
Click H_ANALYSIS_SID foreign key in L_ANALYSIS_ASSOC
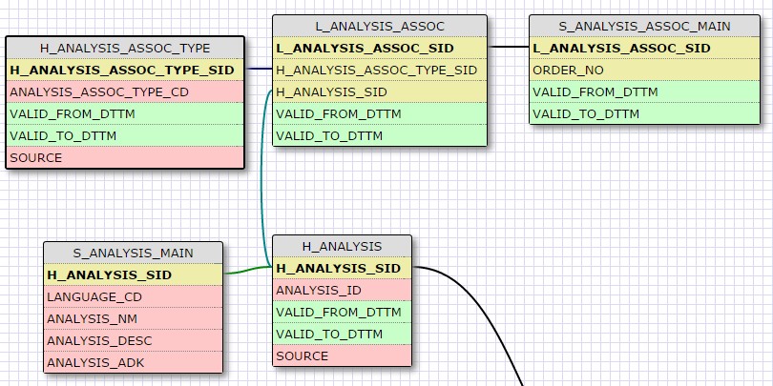click(379, 91)
